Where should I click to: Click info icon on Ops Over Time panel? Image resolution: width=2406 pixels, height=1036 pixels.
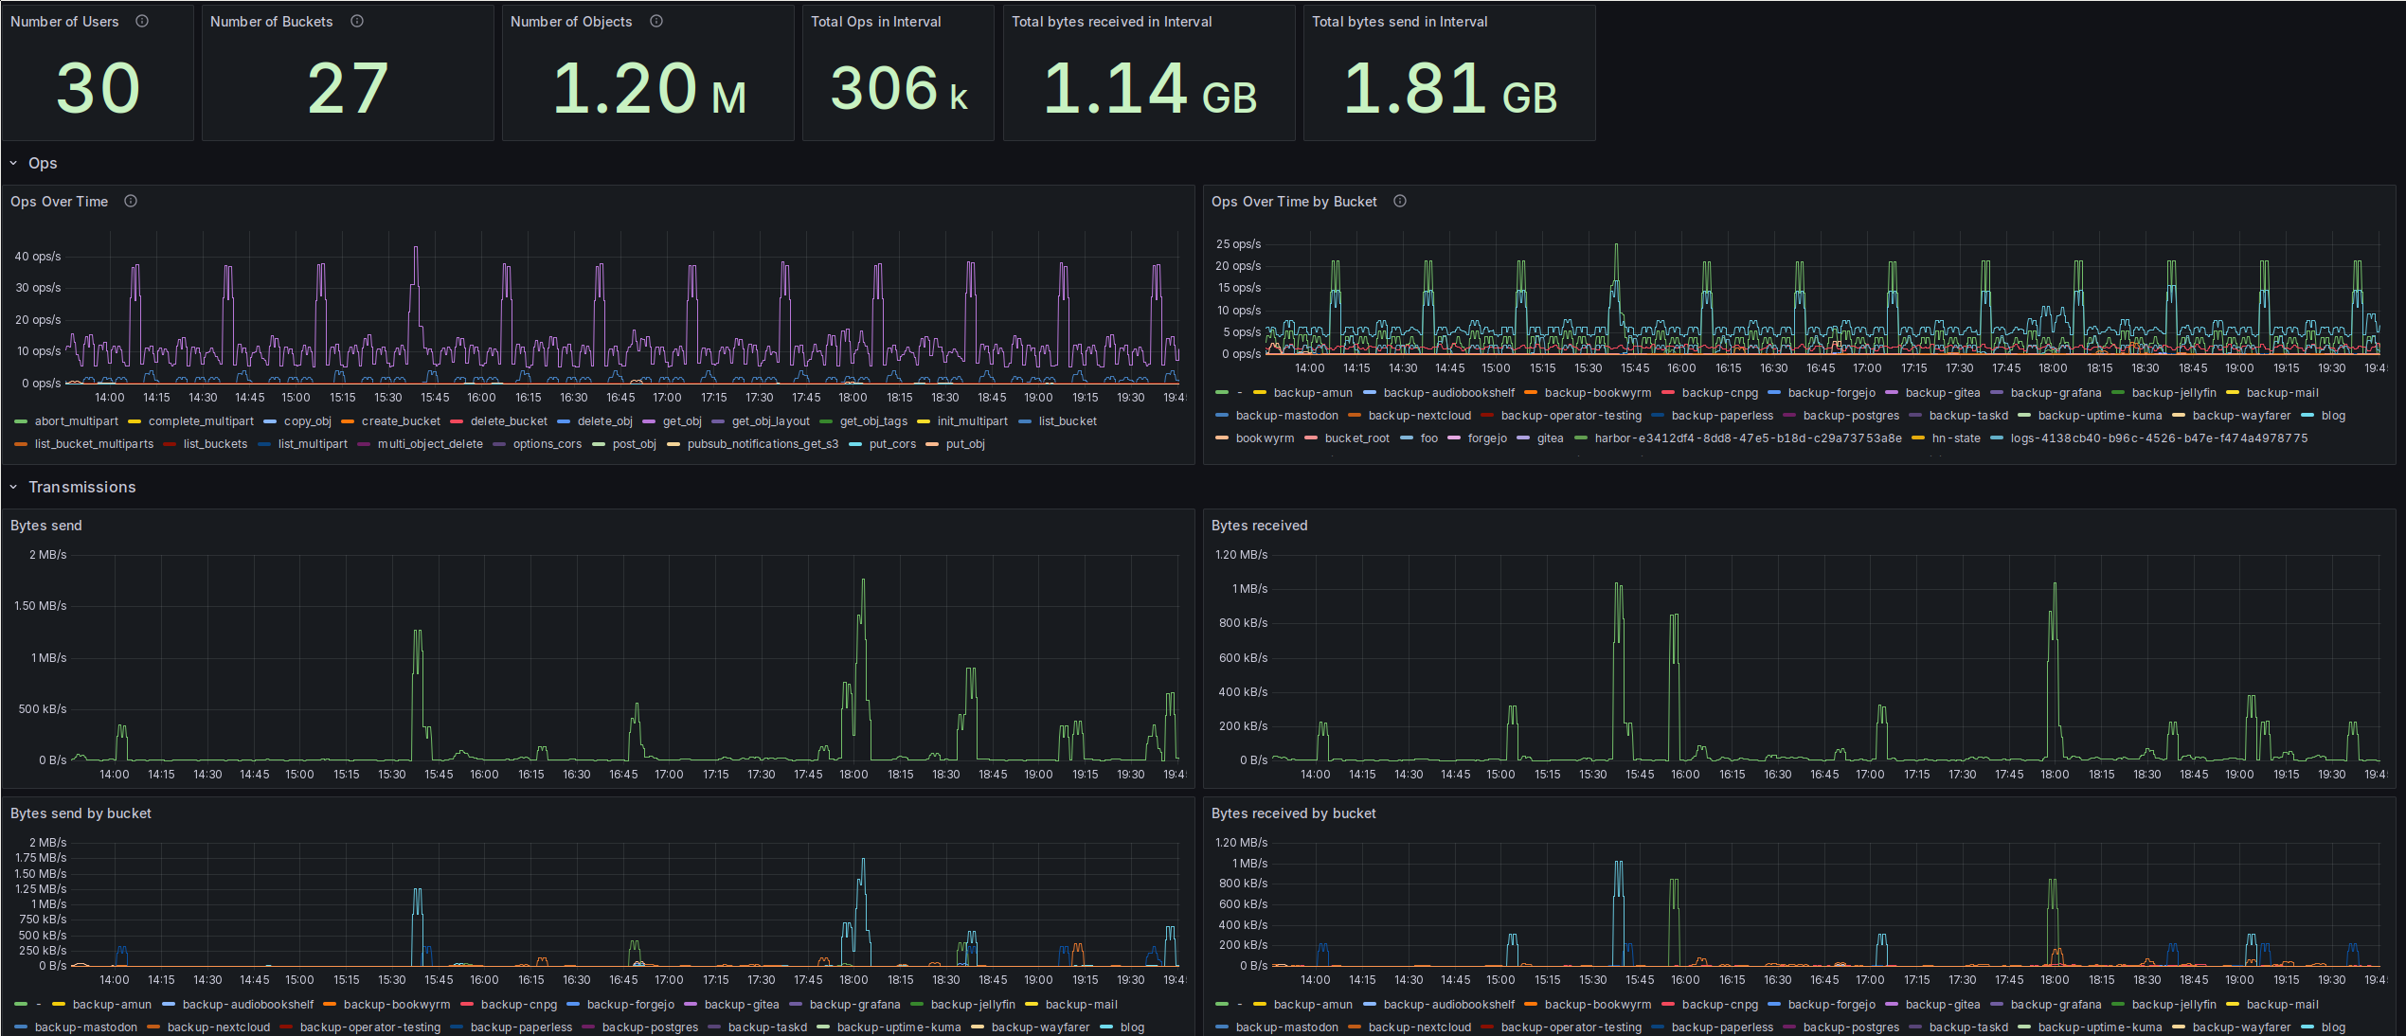131,201
